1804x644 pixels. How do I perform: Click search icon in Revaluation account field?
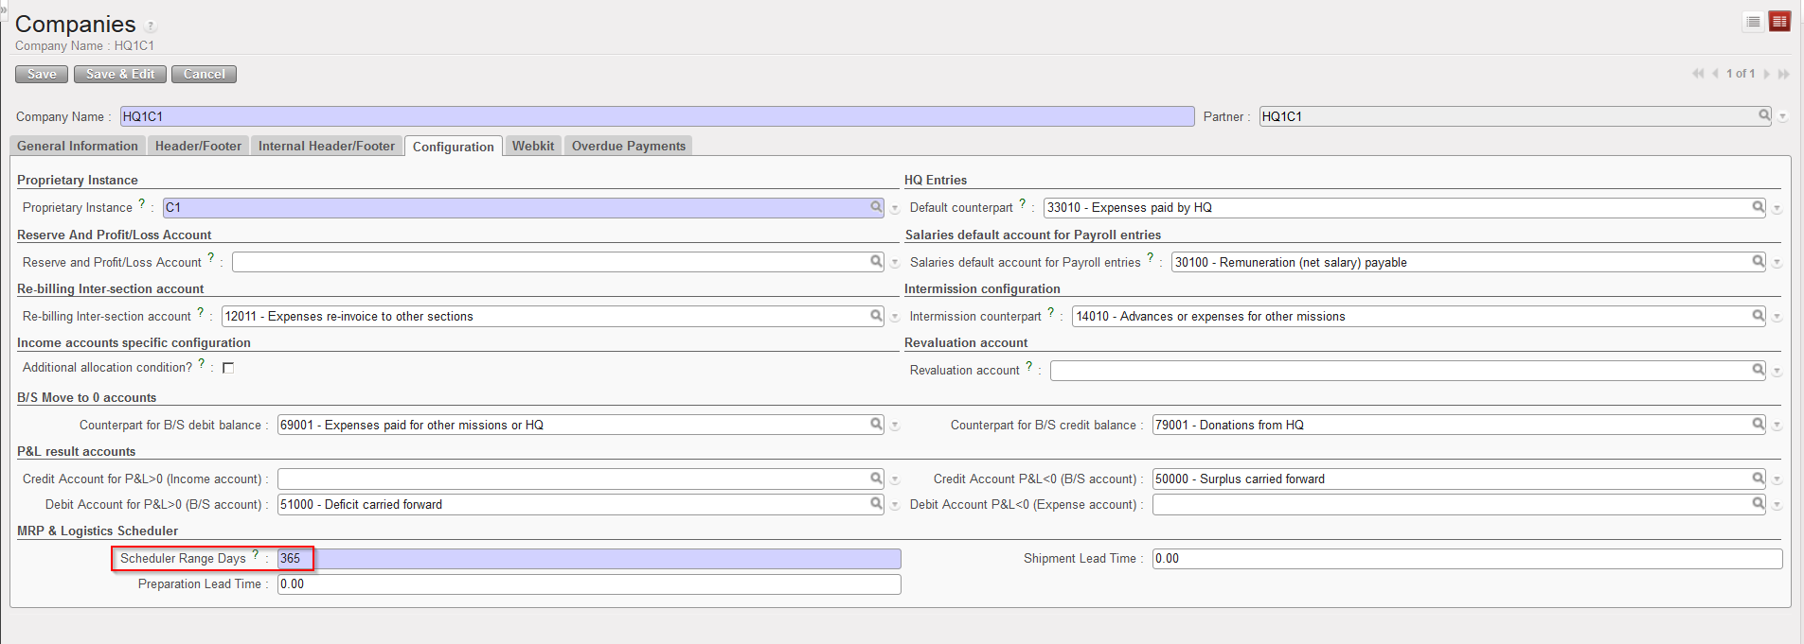[x=1758, y=370]
